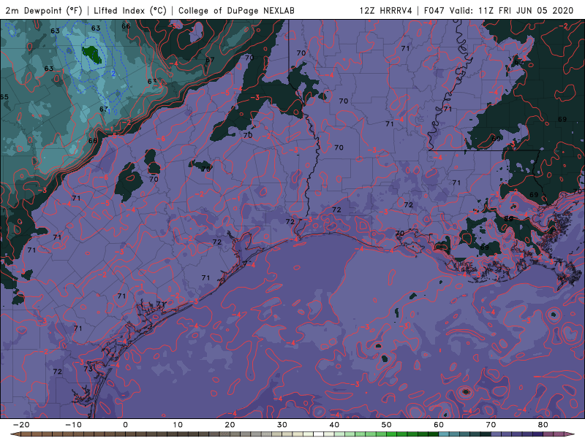Viewport: 585px width, 438px height.
Task: Click the dark green dewpoint minimum patch in the northwest
Action: pyautogui.click(x=92, y=54)
